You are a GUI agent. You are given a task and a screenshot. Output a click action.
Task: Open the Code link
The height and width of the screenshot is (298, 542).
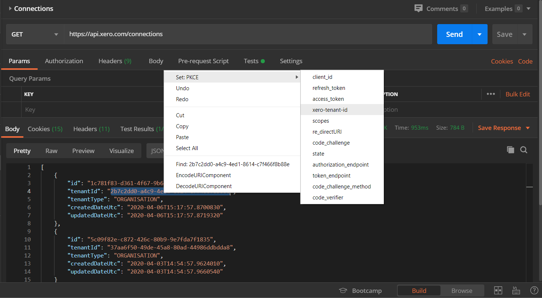click(525, 61)
